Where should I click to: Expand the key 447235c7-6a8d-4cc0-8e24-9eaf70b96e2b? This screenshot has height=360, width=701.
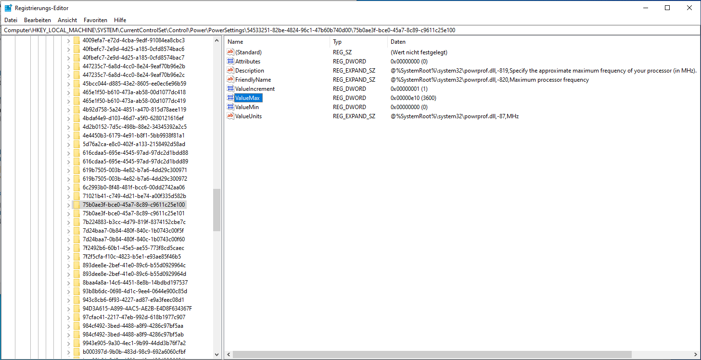[68, 66]
